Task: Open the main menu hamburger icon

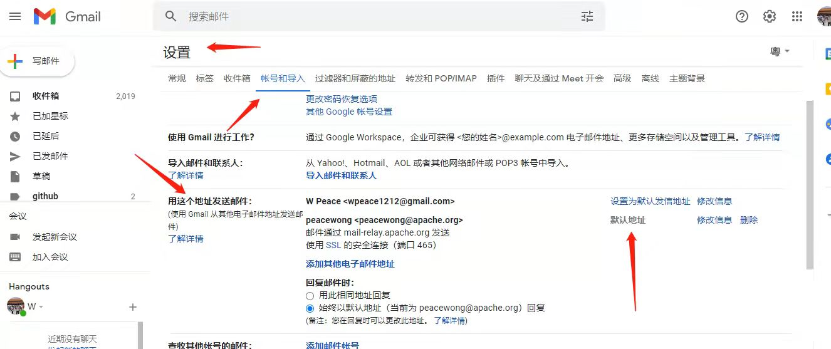Action: 15,17
